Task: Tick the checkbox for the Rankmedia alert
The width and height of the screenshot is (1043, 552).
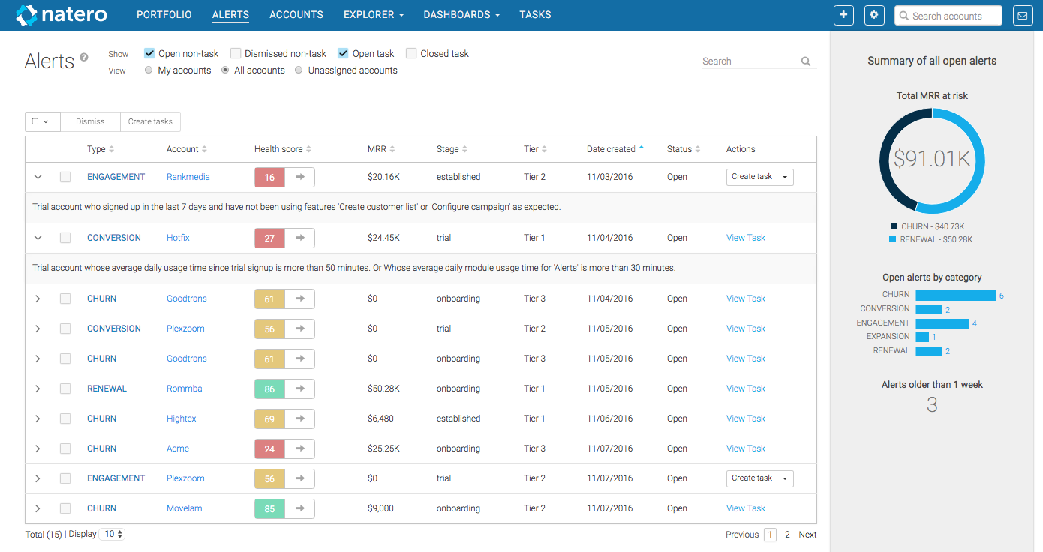Action: point(65,177)
